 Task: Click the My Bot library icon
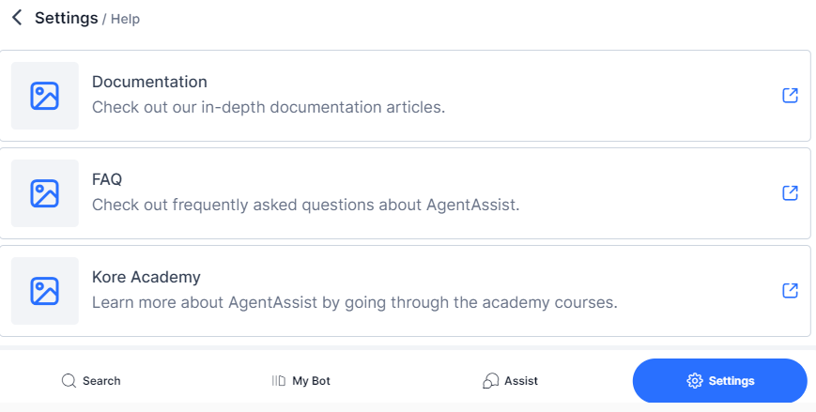(x=279, y=381)
